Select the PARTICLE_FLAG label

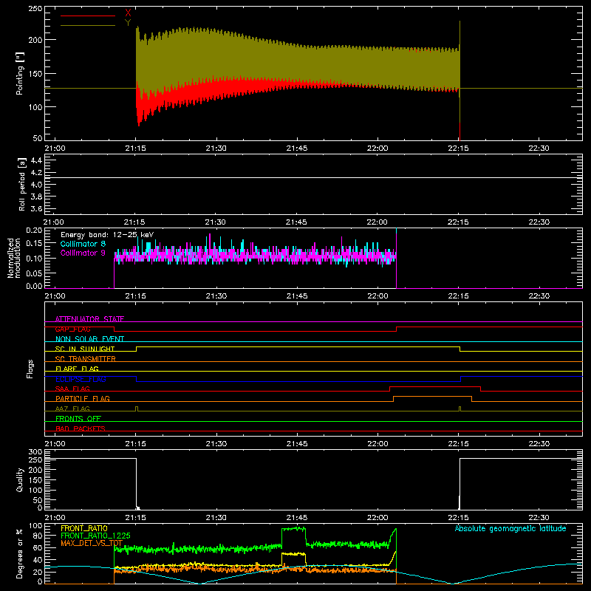(x=83, y=398)
